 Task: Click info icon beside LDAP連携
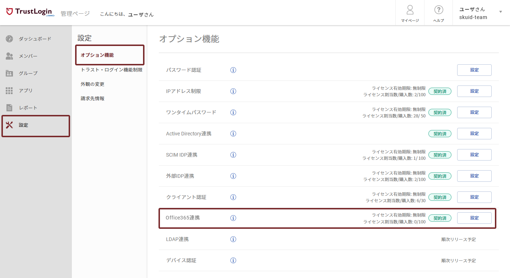click(233, 239)
